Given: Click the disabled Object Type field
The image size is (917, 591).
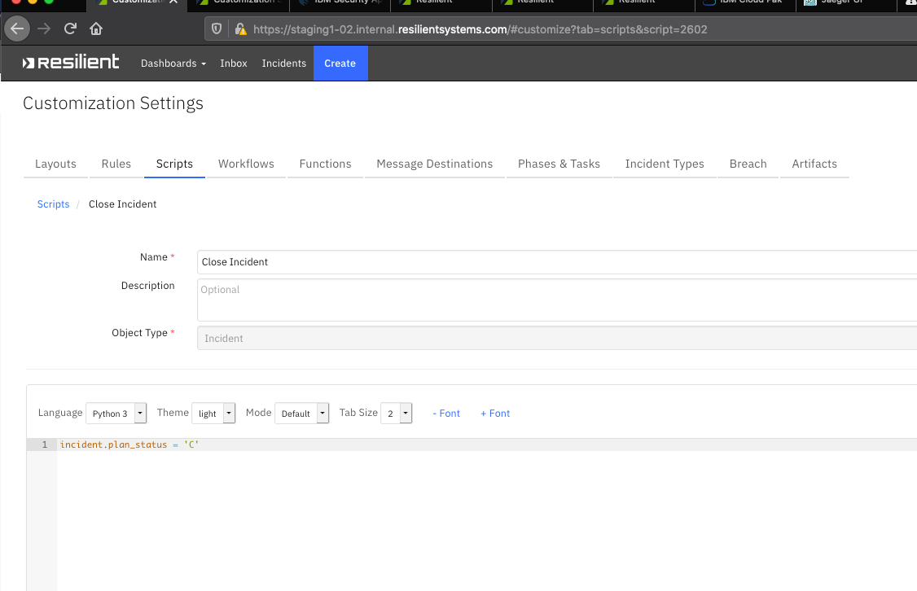Looking at the screenshot, I should pyautogui.click(x=557, y=339).
